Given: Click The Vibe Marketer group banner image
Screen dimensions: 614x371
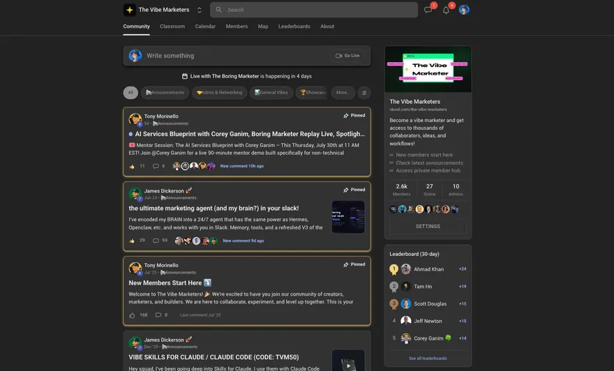Looking at the screenshot, I should point(428,69).
